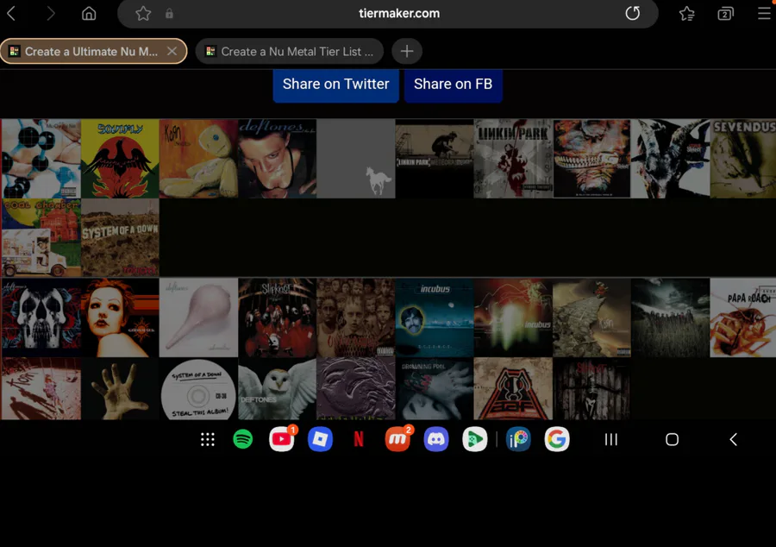Pick the System of a Down Toxicity cover
The image size is (776, 547).
click(x=120, y=237)
